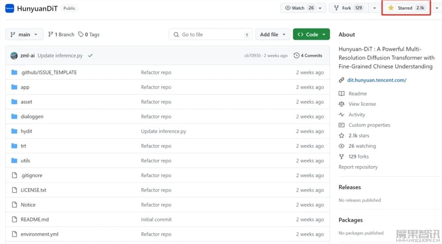442x244 pixels.
Task: Open the Add file dropdown
Action: 273,34
